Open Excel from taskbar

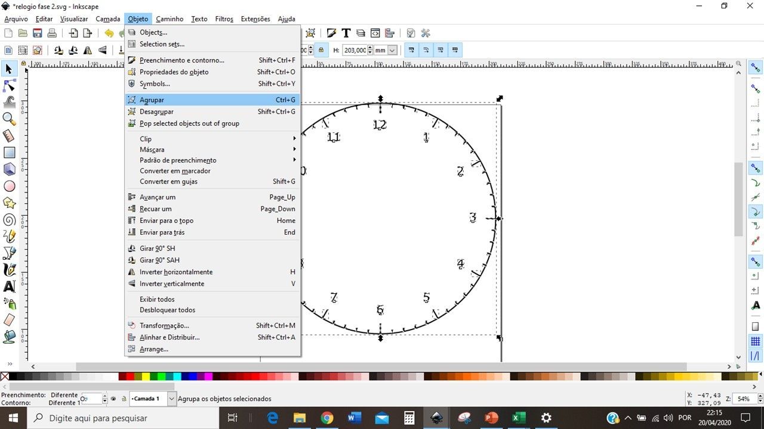pos(518,418)
